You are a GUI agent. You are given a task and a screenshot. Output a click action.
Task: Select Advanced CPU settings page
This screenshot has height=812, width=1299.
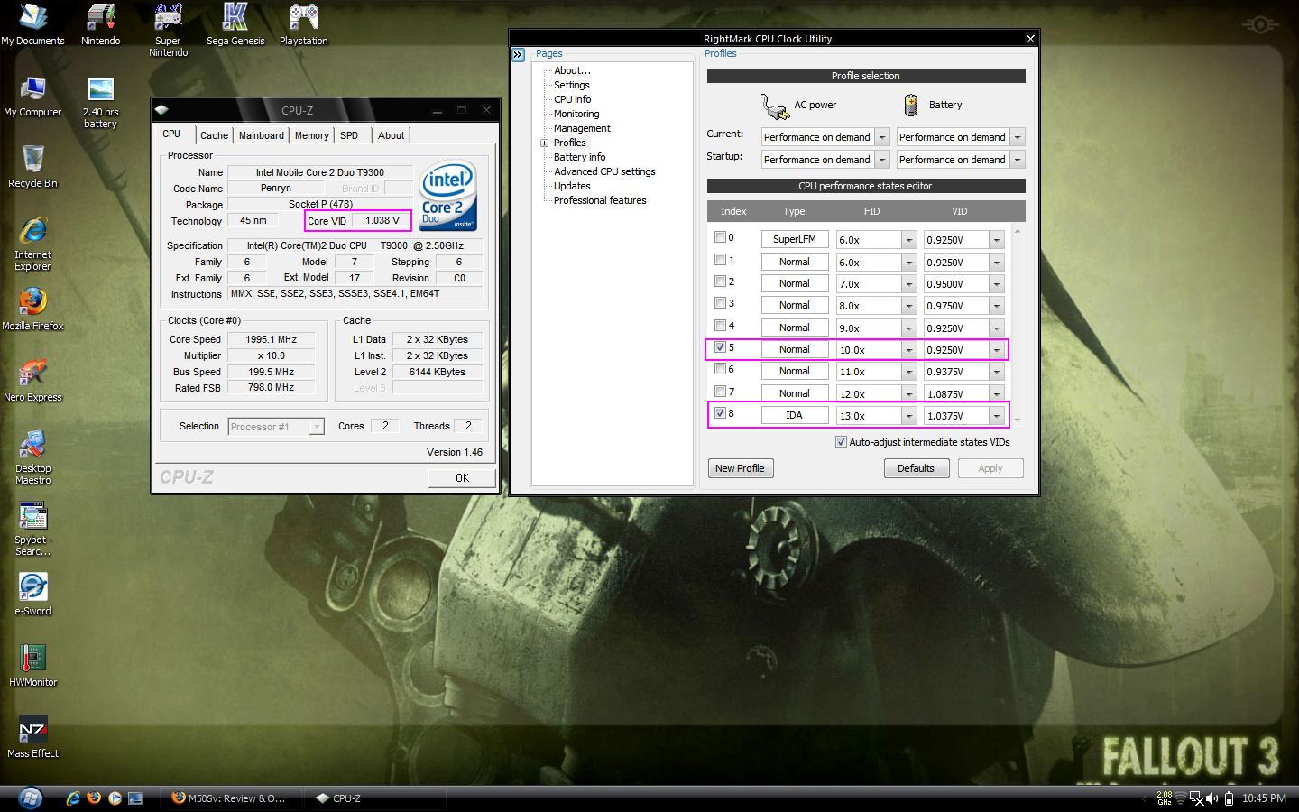coord(604,171)
